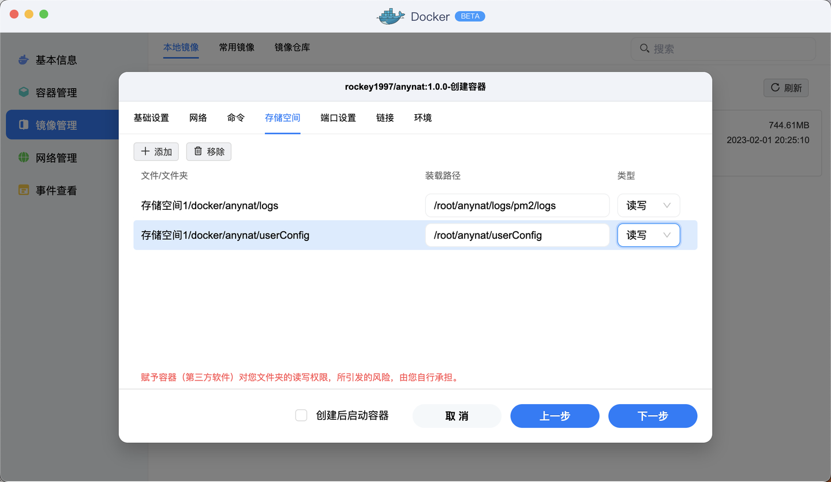This screenshot has height=482, width=831.
Task: Open the 常用镜像 tab
Action: 237,47
